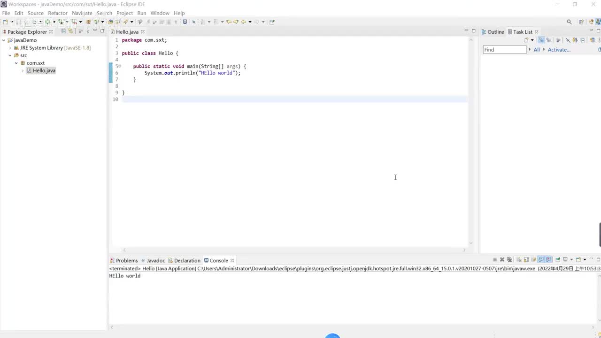Toggle Scroll Lock in Console
This screenshot has height=338, width=601.
526,260
